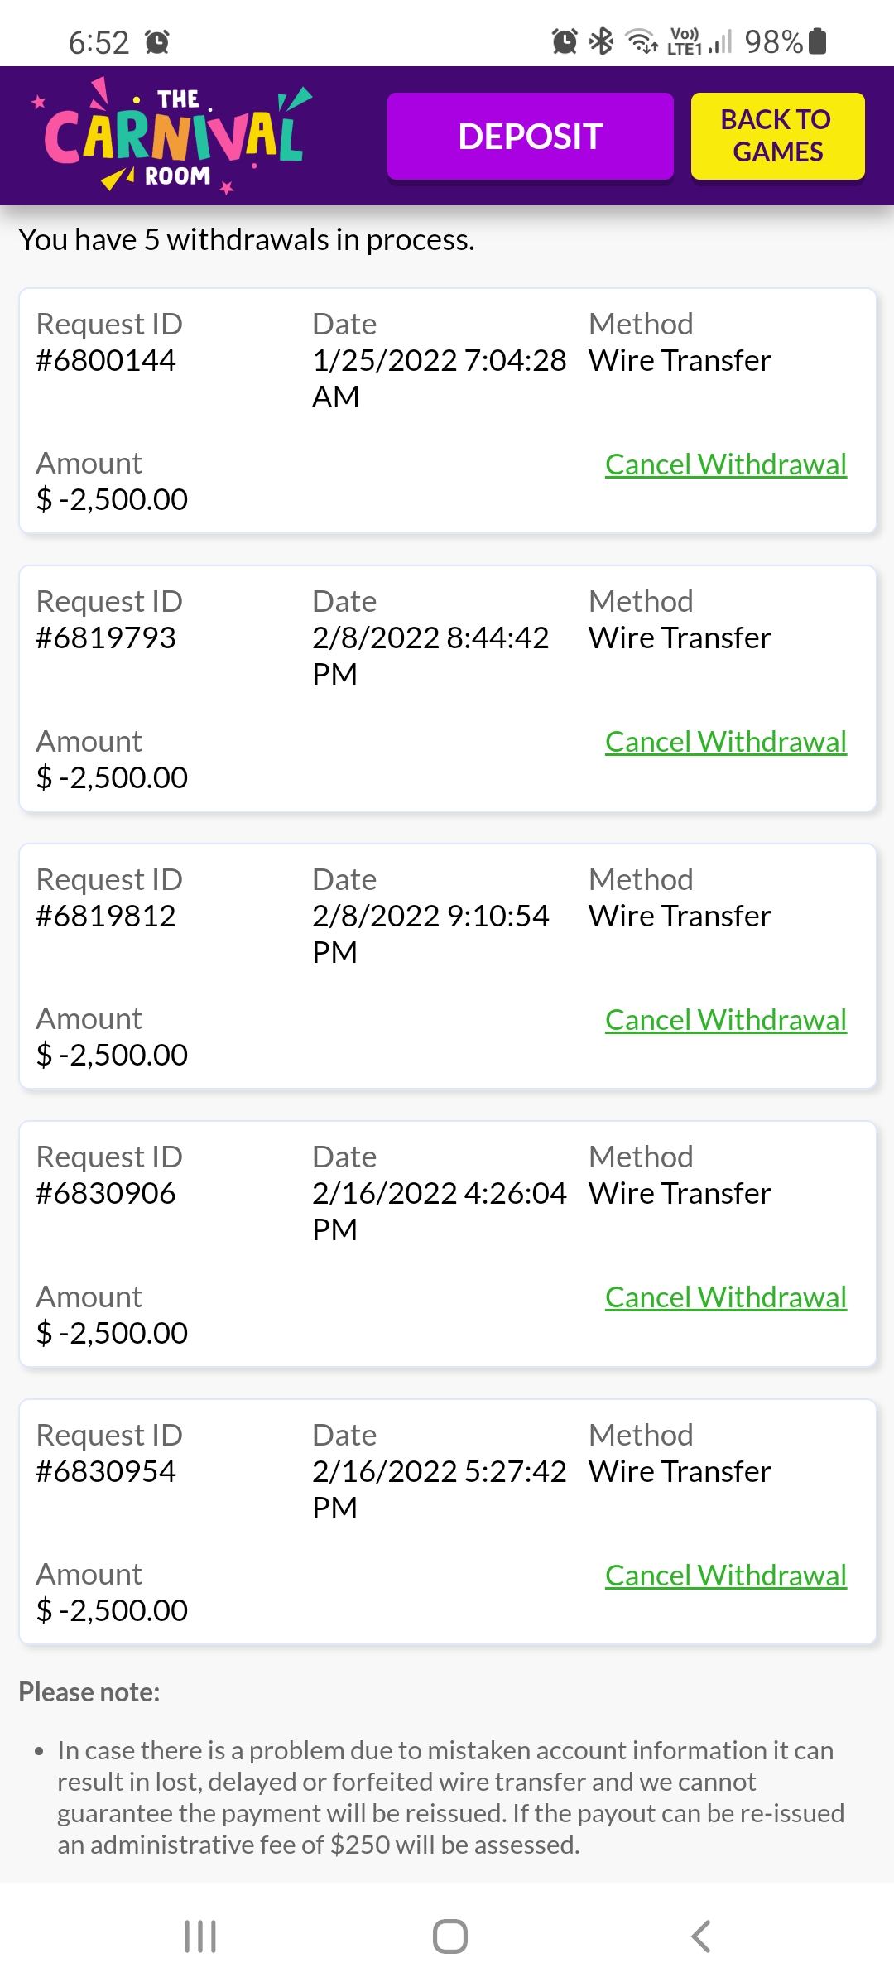Cancel withdrawal for request #6819812
The image size is (894, 1987).
pos(725,1020)
